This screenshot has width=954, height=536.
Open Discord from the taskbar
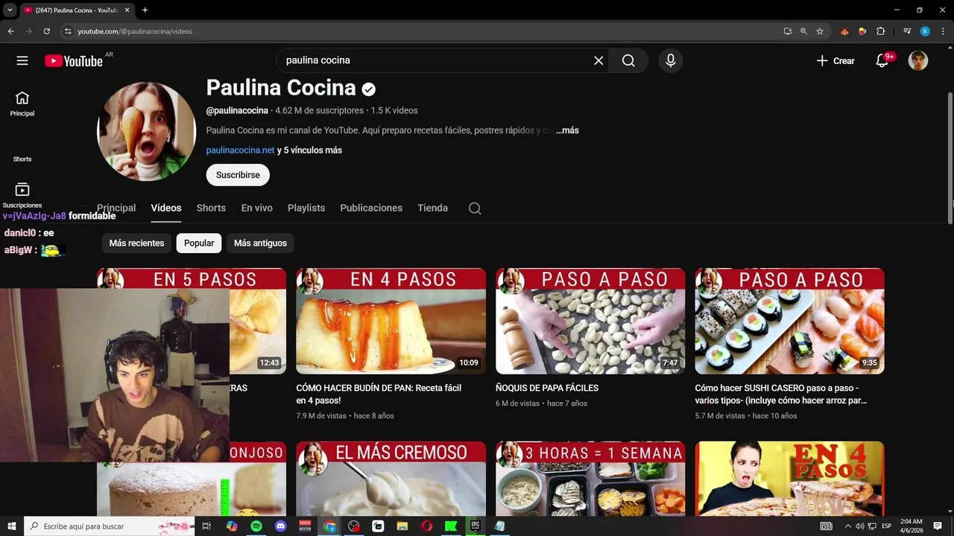tap(280, 526)
